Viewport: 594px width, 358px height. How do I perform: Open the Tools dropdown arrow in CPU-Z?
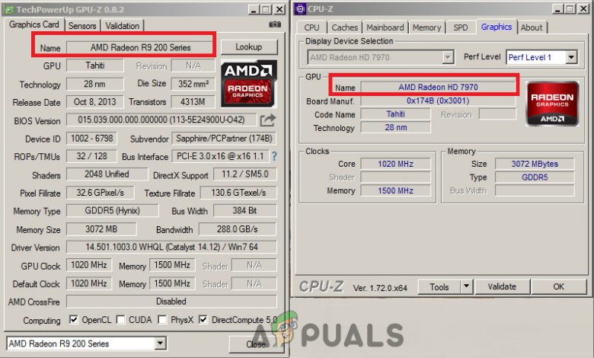point(467,286)
